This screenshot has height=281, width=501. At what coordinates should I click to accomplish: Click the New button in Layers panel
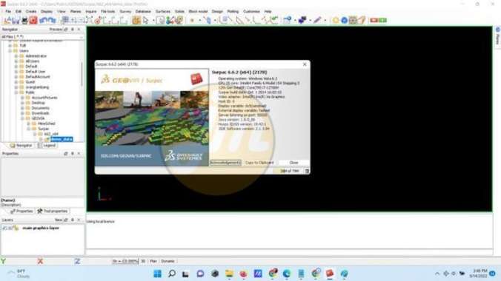(58, 220)
